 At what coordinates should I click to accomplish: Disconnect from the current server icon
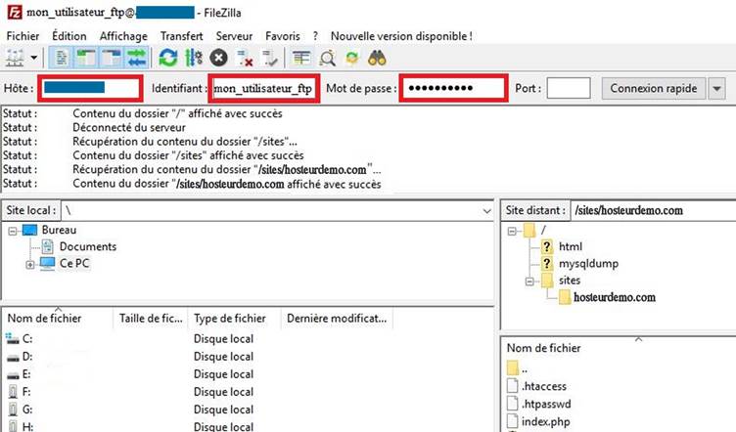[x=245, y=58]
